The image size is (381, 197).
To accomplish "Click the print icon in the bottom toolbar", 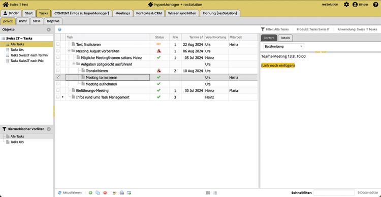I will coord(122,192).
